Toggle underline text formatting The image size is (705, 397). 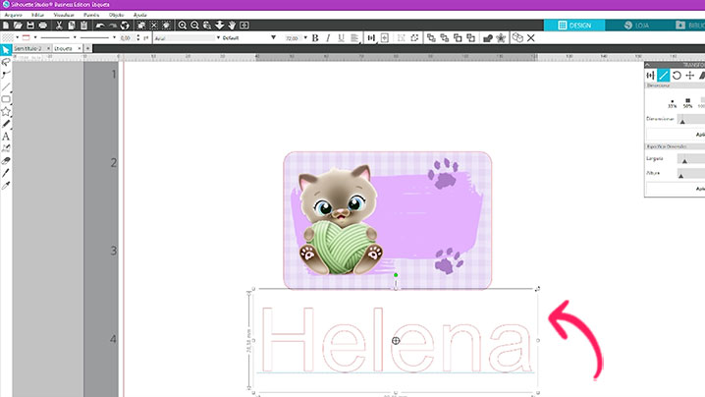click(340, 37)
